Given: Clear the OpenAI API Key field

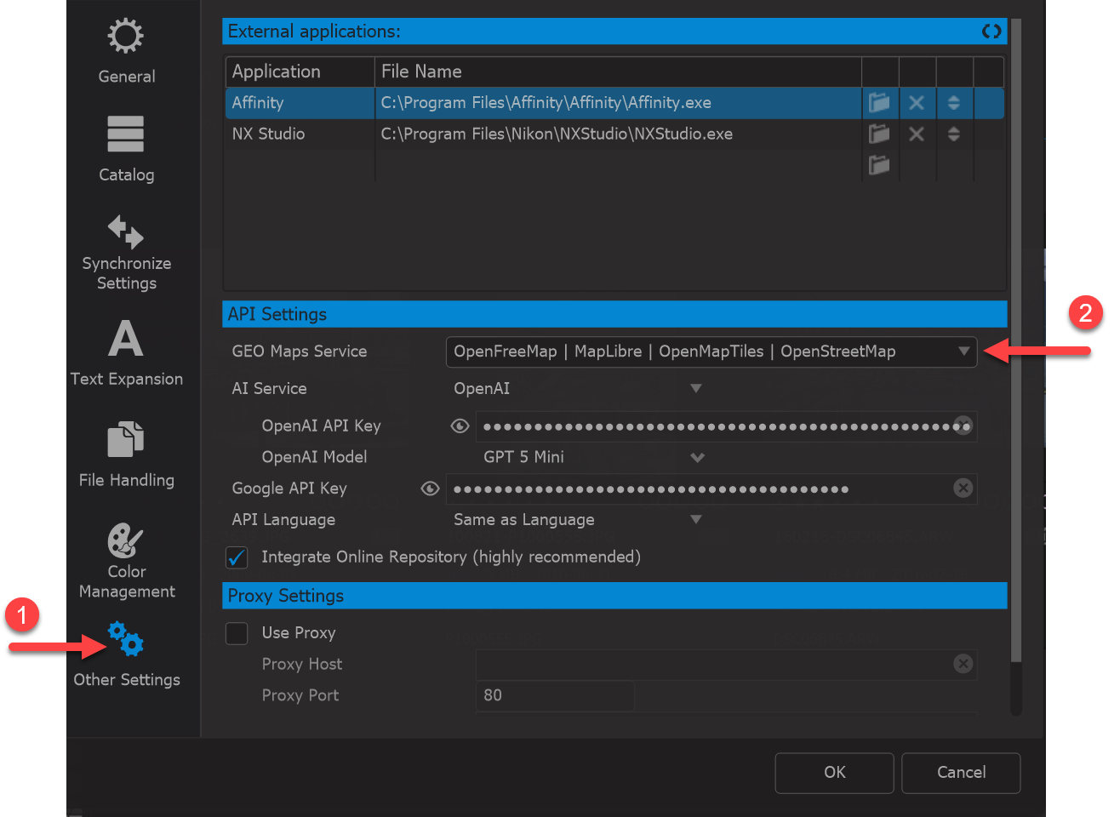Looking at the screenshot, I should 963,426.
